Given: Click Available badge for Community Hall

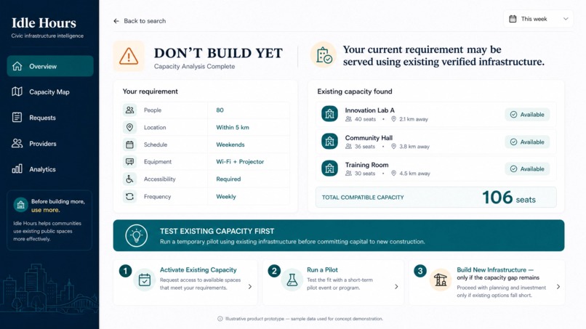Looking at the screenshot, I should (527, 142).
